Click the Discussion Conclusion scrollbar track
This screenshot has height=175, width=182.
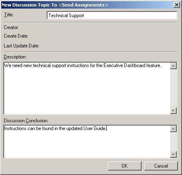173,141
